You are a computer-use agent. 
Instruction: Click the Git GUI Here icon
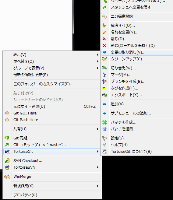7,113
